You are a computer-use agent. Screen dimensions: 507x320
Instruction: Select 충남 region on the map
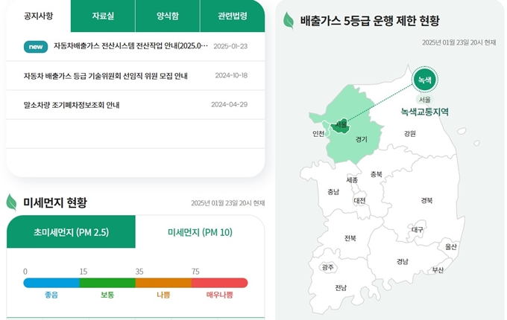click(333, 192)
